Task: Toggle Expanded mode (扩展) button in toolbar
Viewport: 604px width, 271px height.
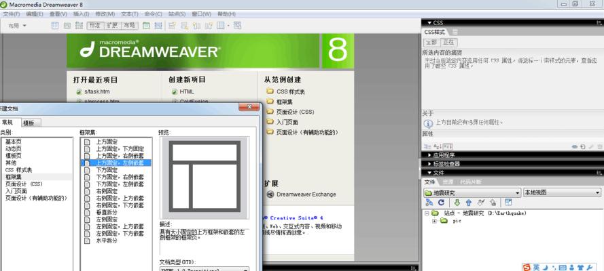Action: coord(111,26)
